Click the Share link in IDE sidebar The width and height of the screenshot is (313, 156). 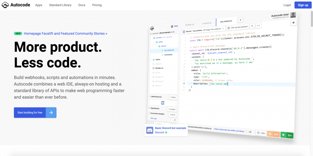pyautogui.click(x=176, y=26)
